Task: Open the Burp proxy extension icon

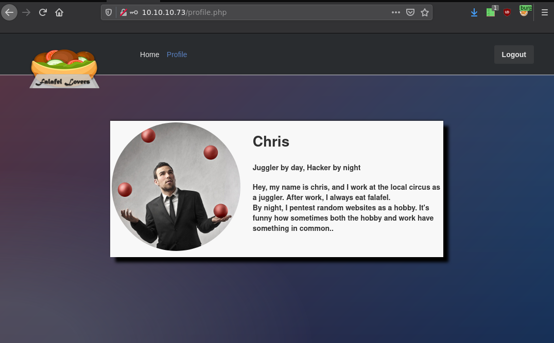Action: (x=524, y=11)
